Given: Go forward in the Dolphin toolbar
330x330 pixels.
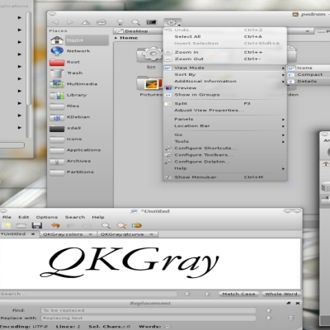Looking at the screenshot, I should (70, 22).
